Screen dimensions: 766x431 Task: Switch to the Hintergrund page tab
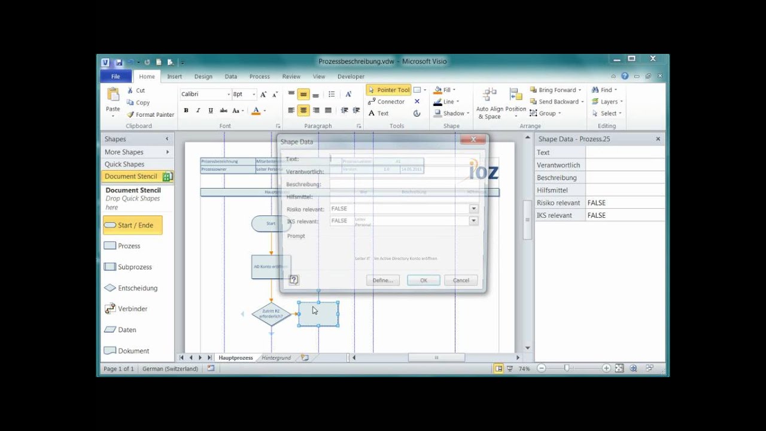[x=276, y=358]
